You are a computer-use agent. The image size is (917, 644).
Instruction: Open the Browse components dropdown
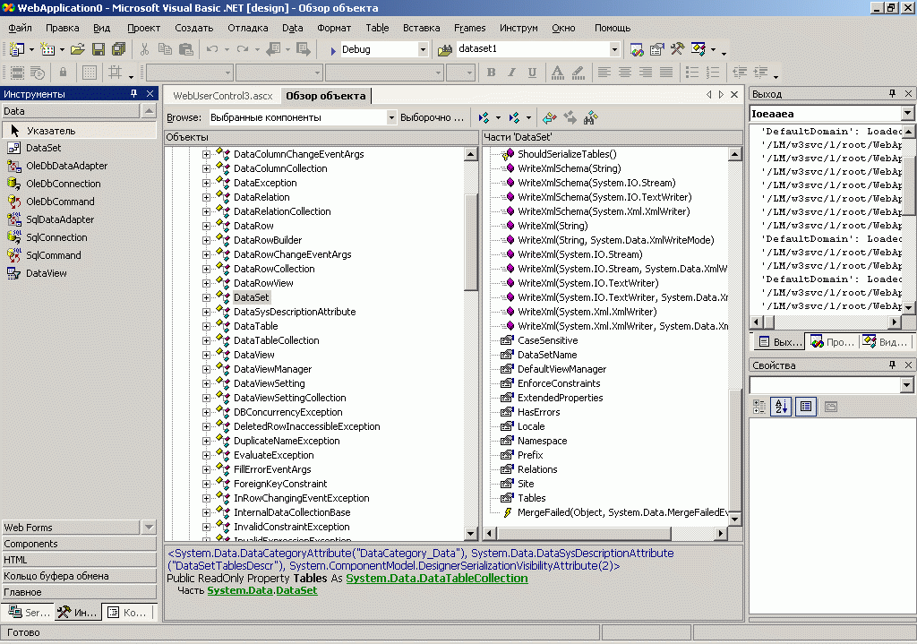pos(391,117)
